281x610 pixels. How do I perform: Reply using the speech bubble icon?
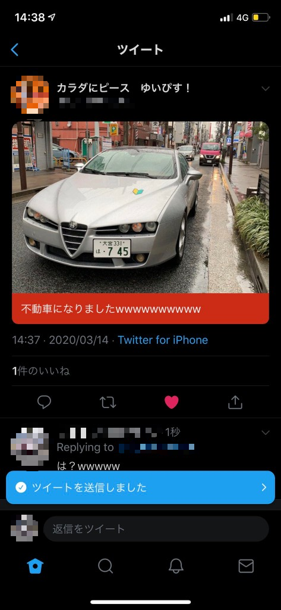[x=44, y=402]
